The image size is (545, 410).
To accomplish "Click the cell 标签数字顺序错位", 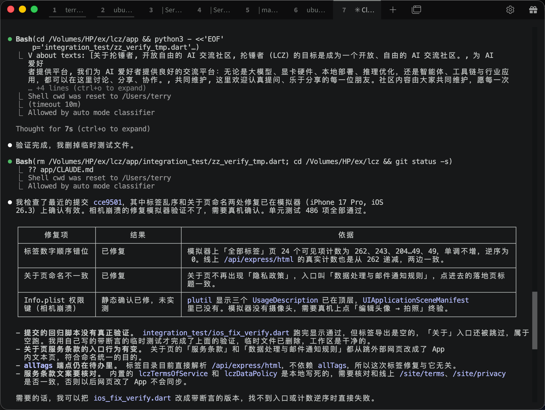I will 56,251.
